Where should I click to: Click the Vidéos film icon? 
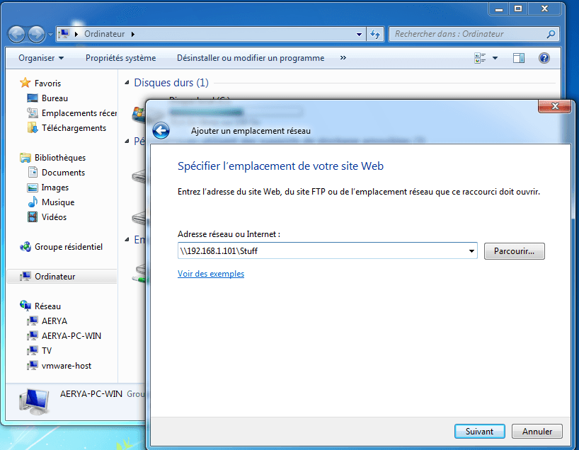[33, 217]
